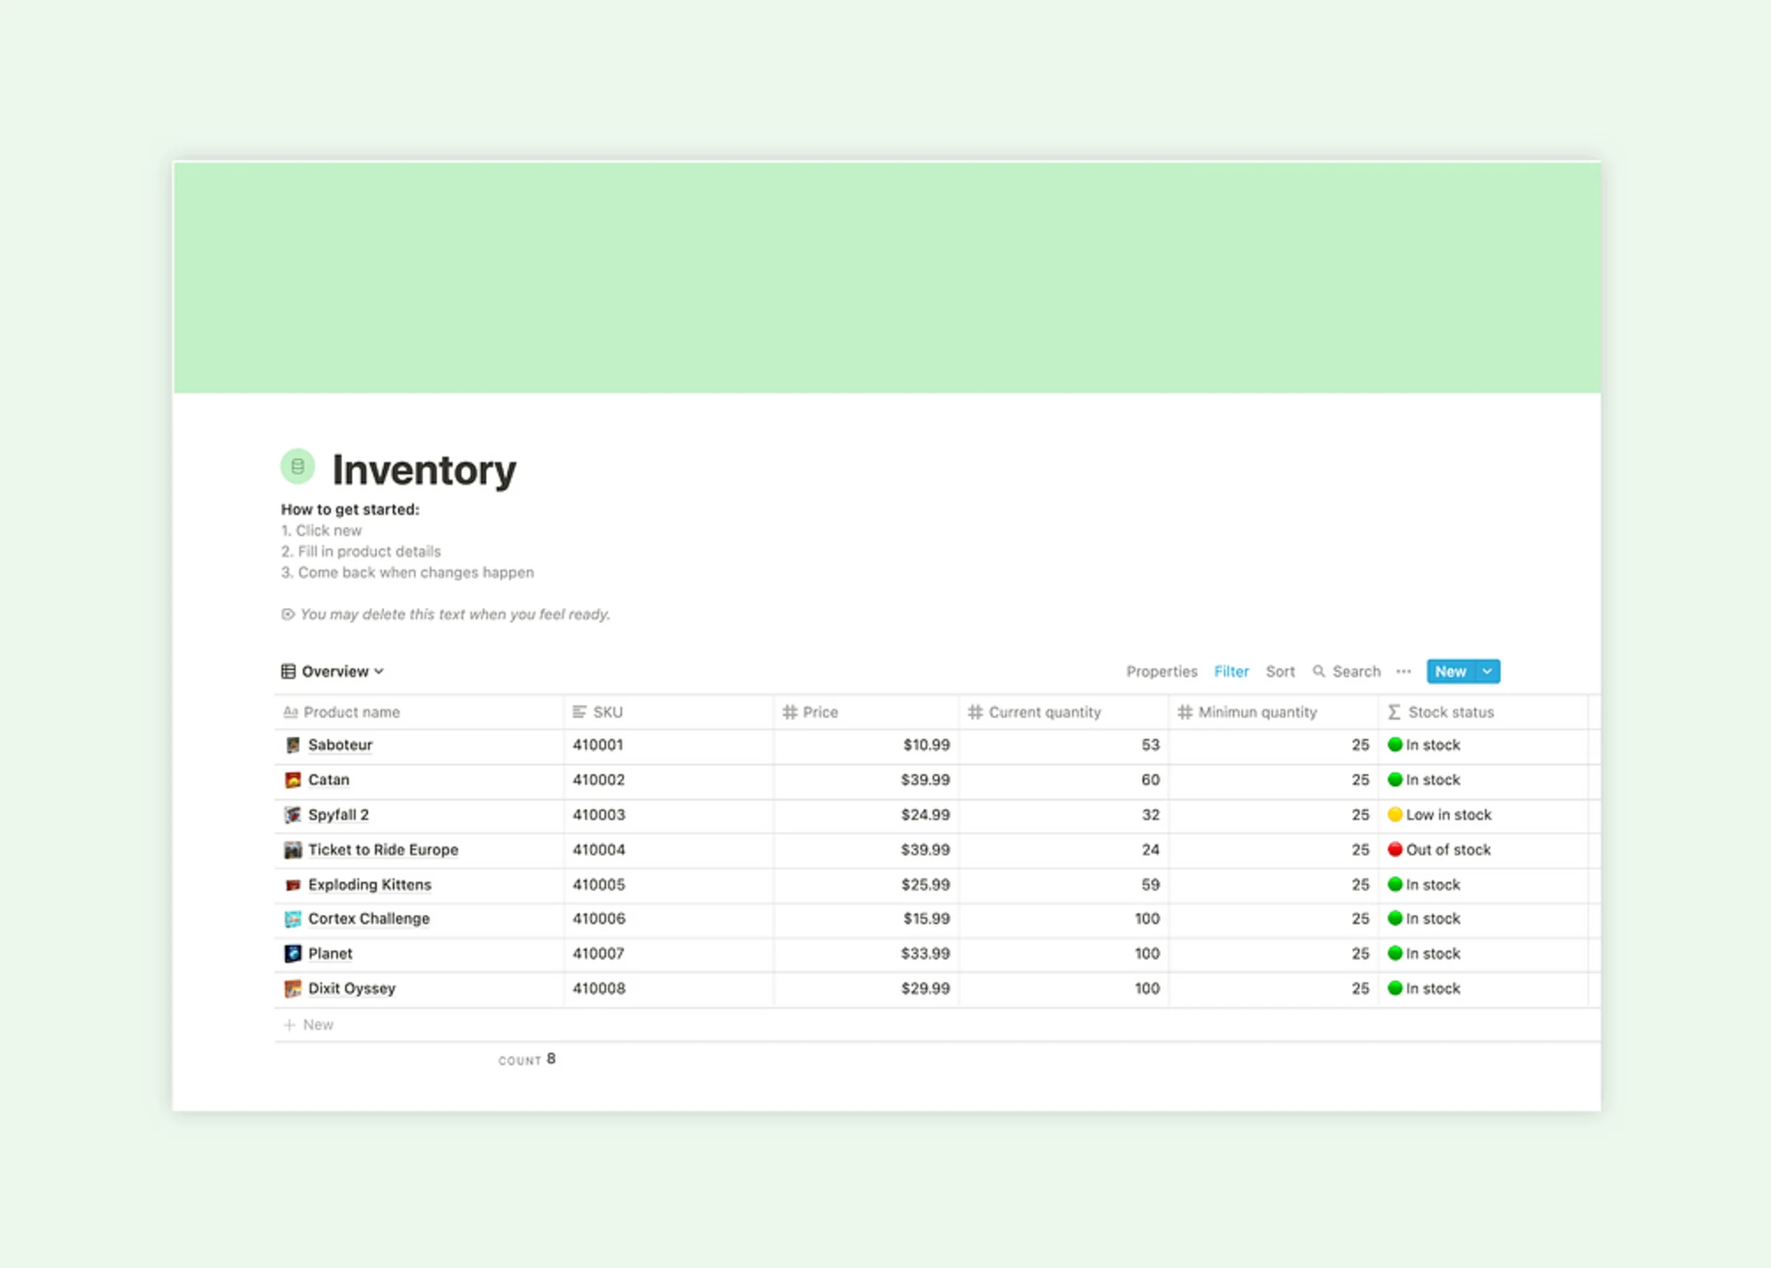Click the search magnifier icon
The width and height of the screenshot is (1771, 1268).
coord(1319,671)
